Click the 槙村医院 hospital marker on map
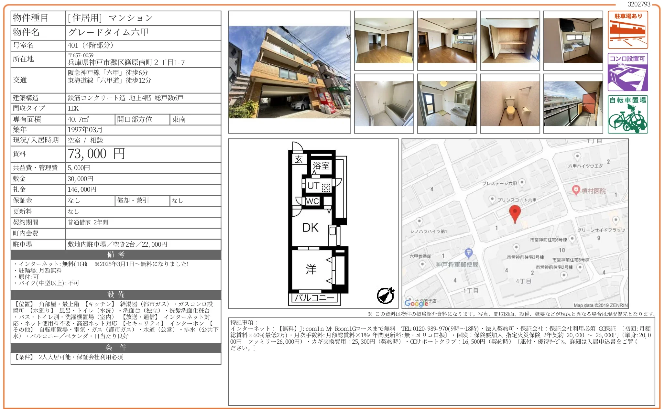Viewport: 665px width, 409px height. (x=576, y=190)
